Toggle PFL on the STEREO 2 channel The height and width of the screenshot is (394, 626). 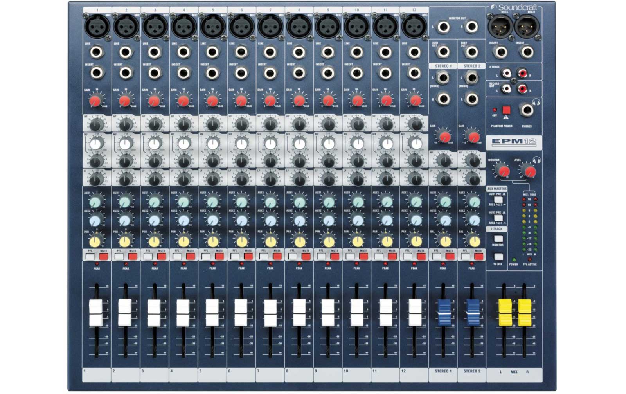tap(465, 257)
